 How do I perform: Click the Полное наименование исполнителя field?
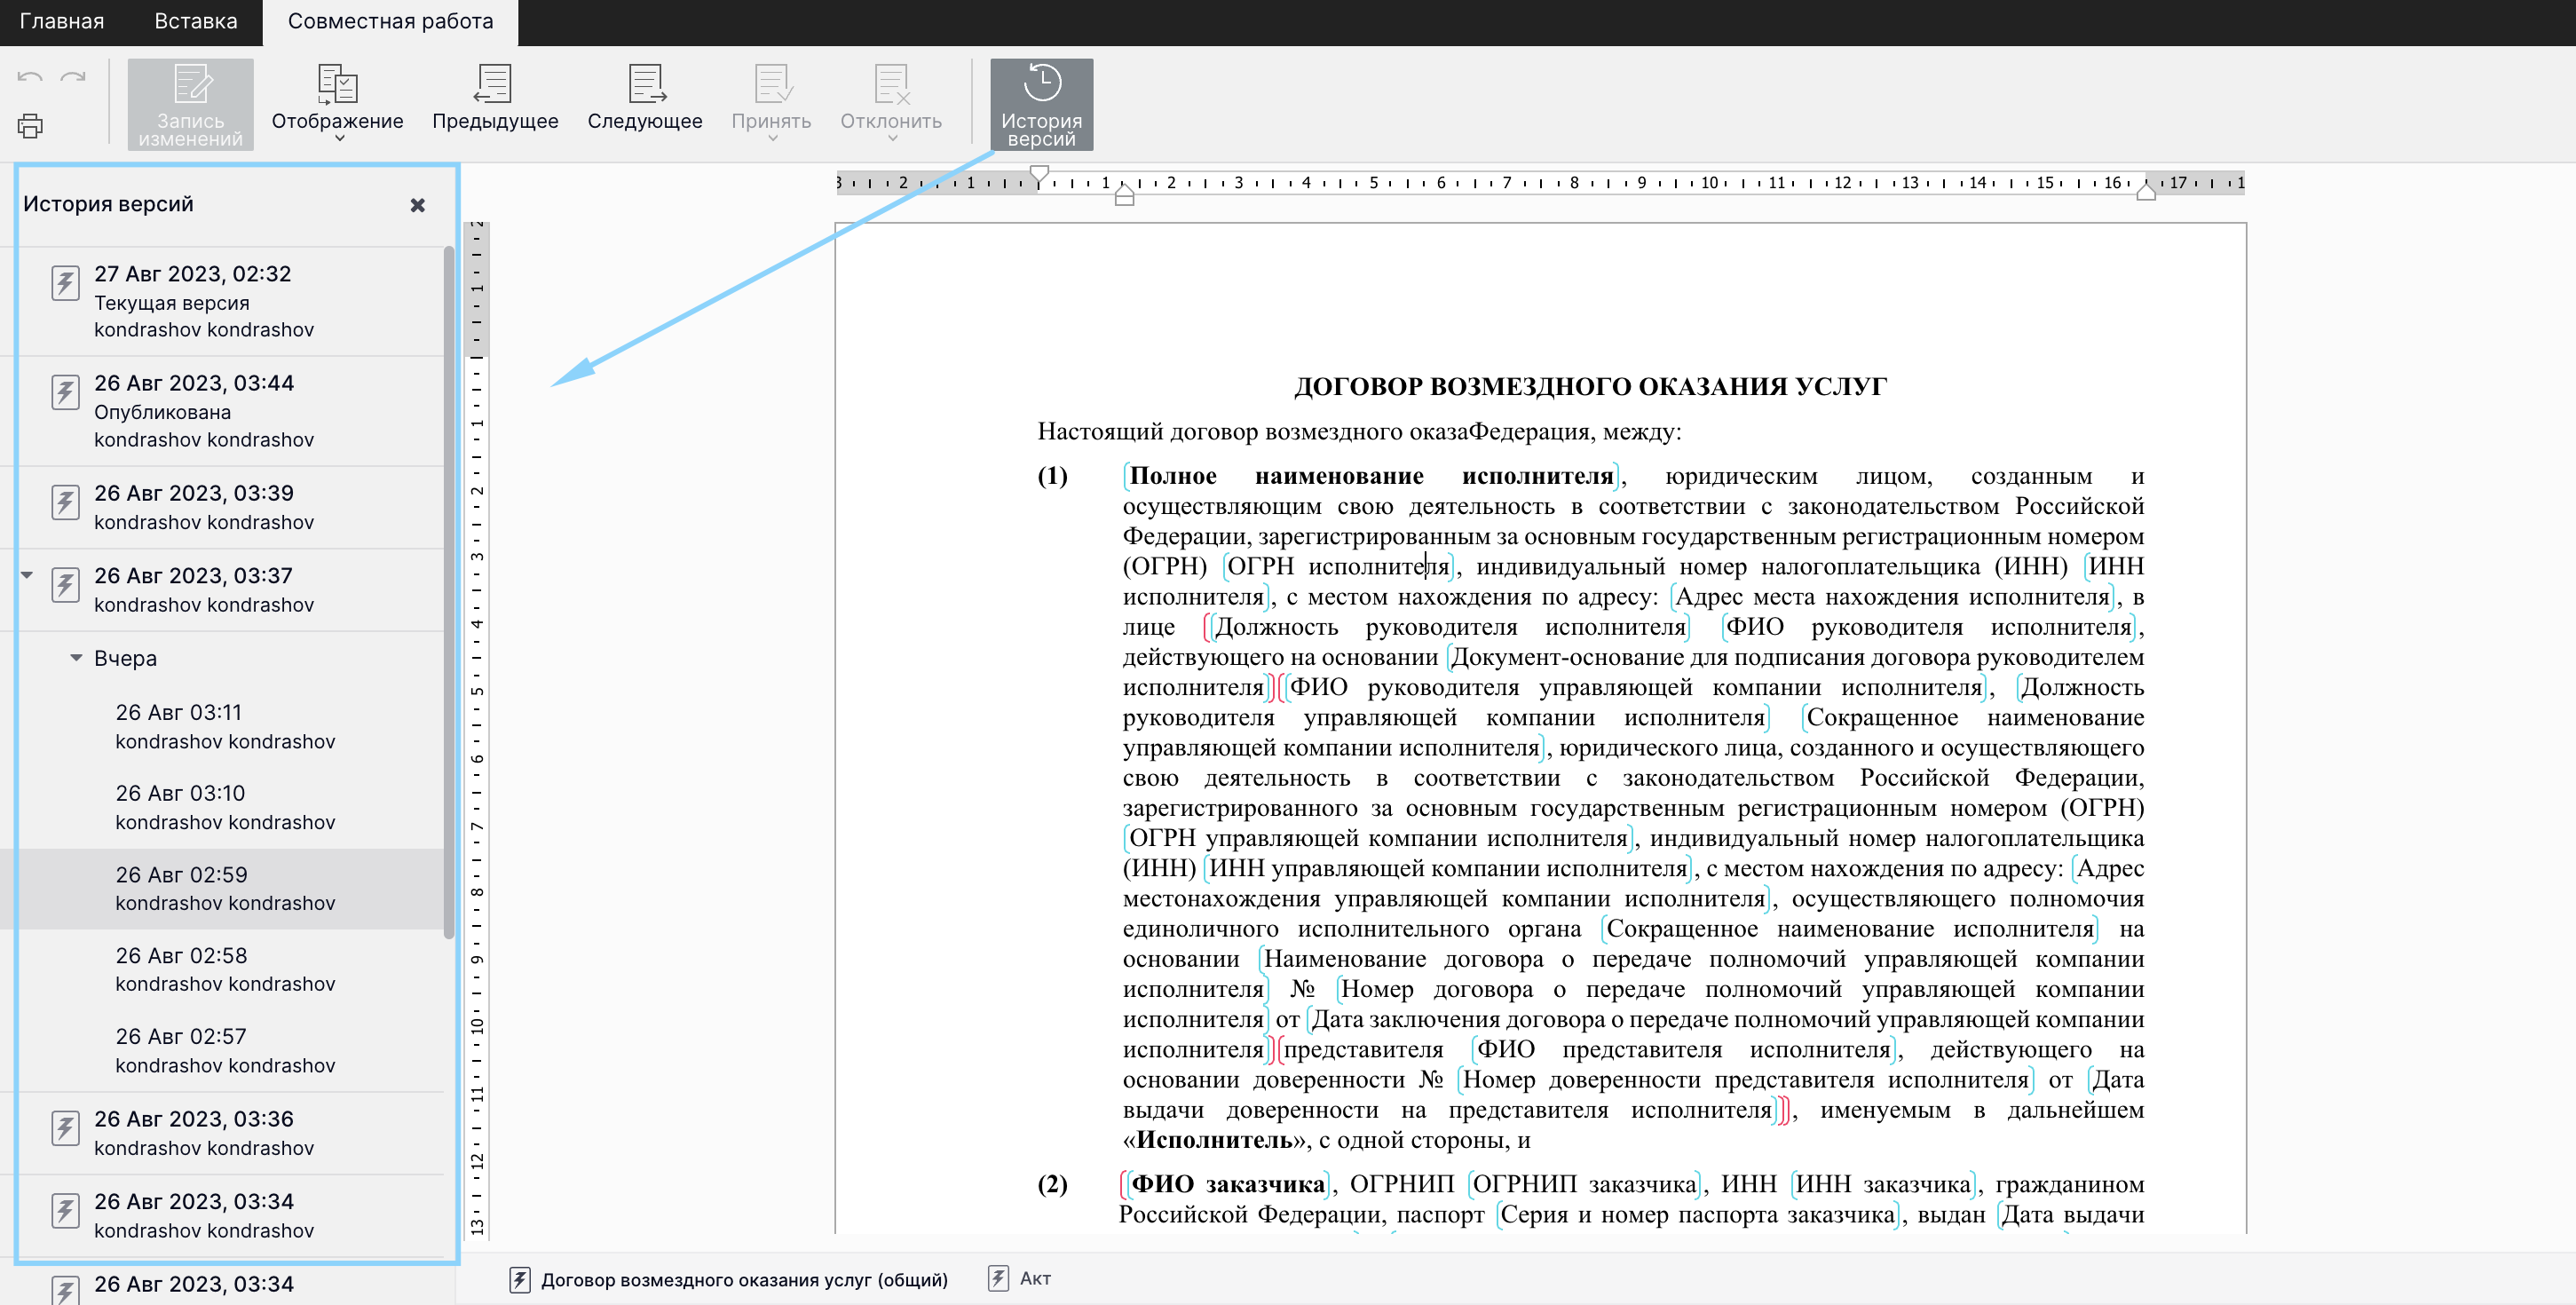tap(1371, 476)
